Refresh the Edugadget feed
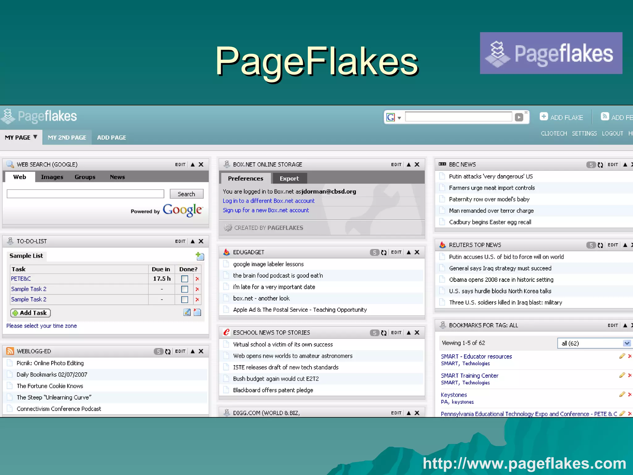Screen dimensions: 633x475 click(x=384, y=253)
